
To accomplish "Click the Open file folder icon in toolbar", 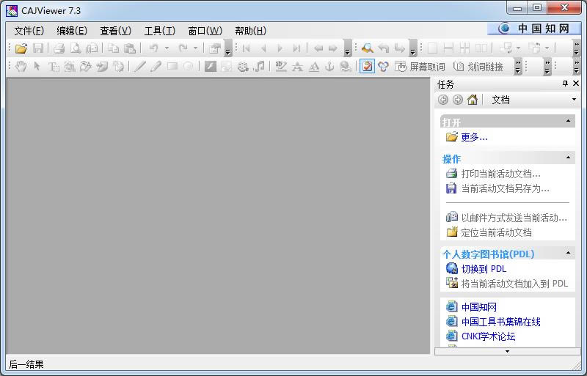I will point(21,48).
